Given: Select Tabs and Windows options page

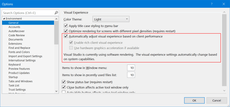Looking at the screenshot, I should (21, 81).
